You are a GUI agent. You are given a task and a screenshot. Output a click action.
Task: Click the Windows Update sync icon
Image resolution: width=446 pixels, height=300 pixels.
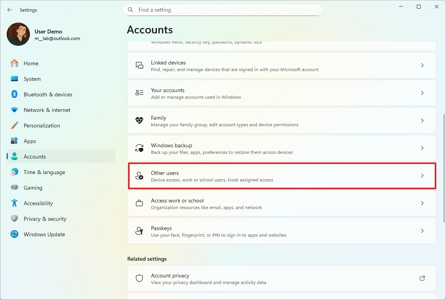tap(14, 234)
